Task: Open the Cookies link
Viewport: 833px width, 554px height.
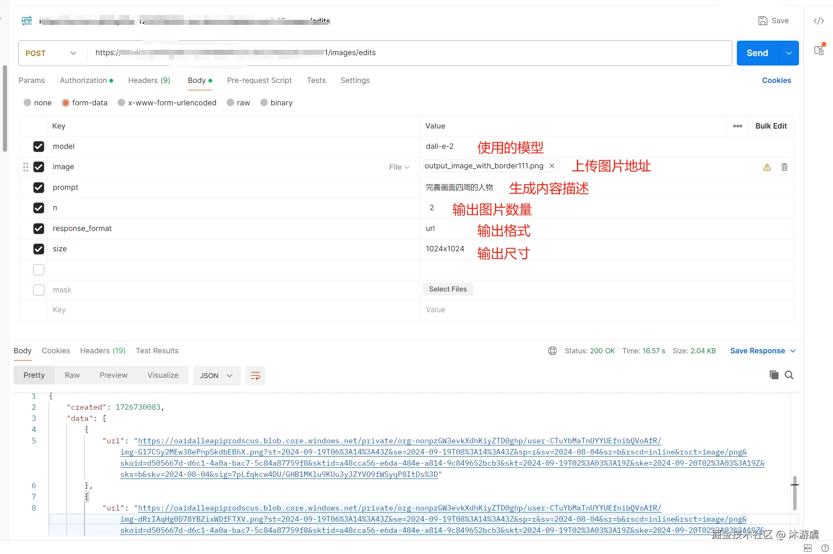Action: [x=776, y=80]
